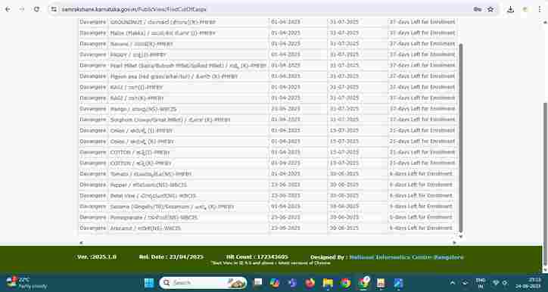Select the Pigeon pea crop row
The width and height of the screenshot is (548, 292).
(x=268, y=76)
